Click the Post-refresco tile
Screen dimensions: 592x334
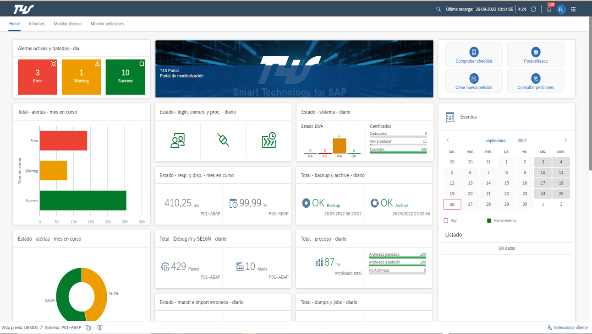(536, 54)
